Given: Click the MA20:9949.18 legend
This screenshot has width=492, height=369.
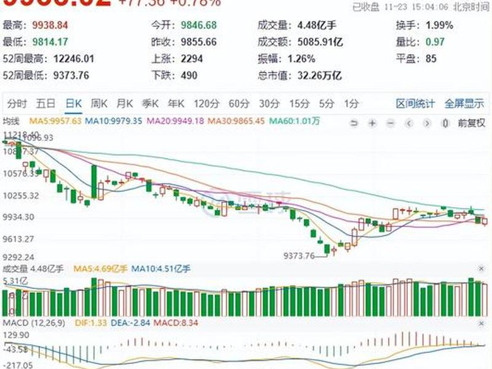Looking at the screenshot, I should [175, 121].
